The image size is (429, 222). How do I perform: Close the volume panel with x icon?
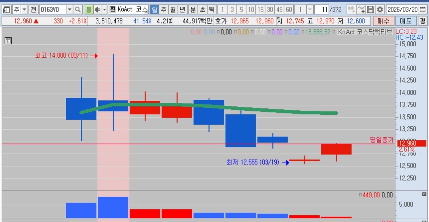[424, 194]
